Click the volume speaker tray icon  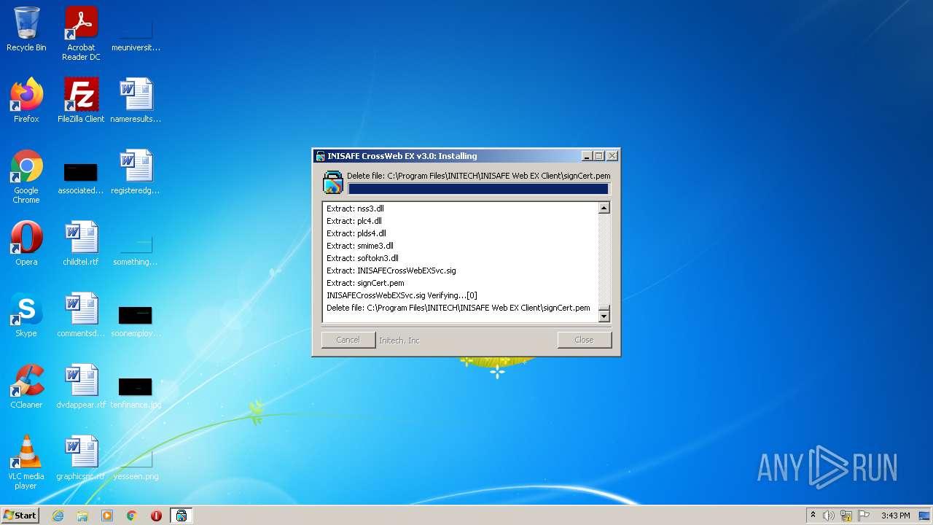point(829,516)
